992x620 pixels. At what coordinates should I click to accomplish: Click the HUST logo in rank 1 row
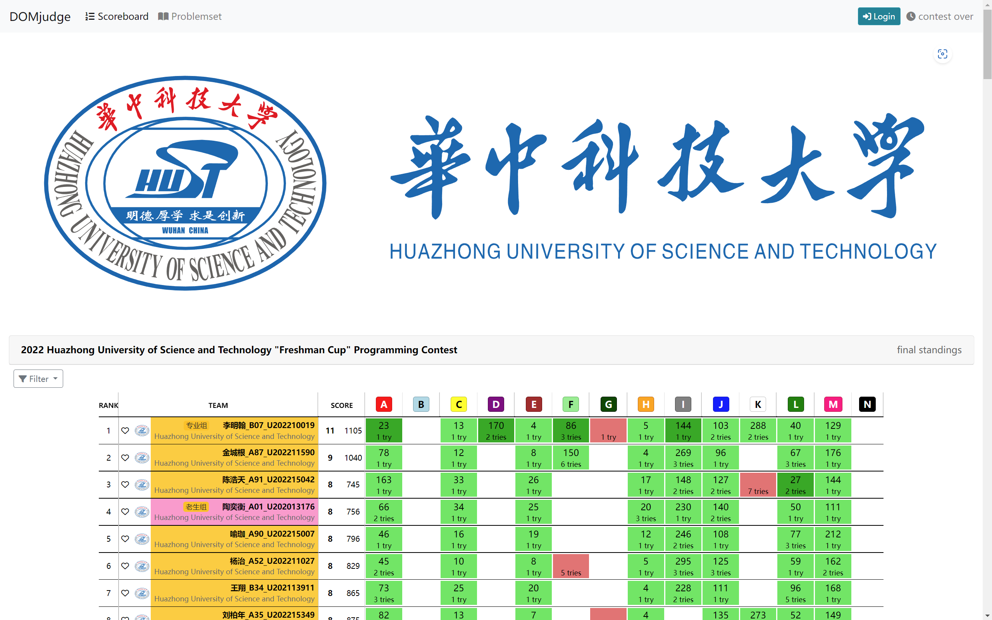pyautogui.click(x=142, y=430)
